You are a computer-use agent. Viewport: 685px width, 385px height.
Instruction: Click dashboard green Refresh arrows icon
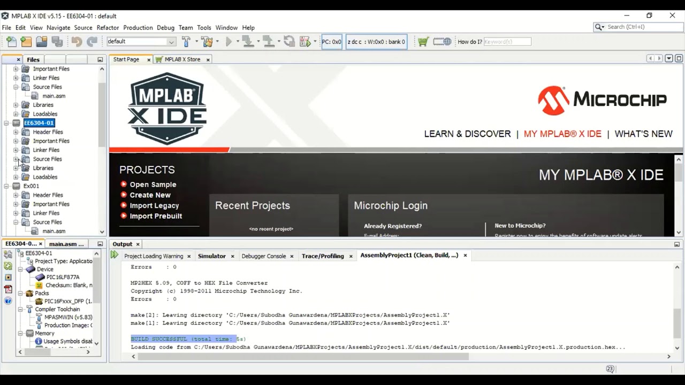pos(8,266)
